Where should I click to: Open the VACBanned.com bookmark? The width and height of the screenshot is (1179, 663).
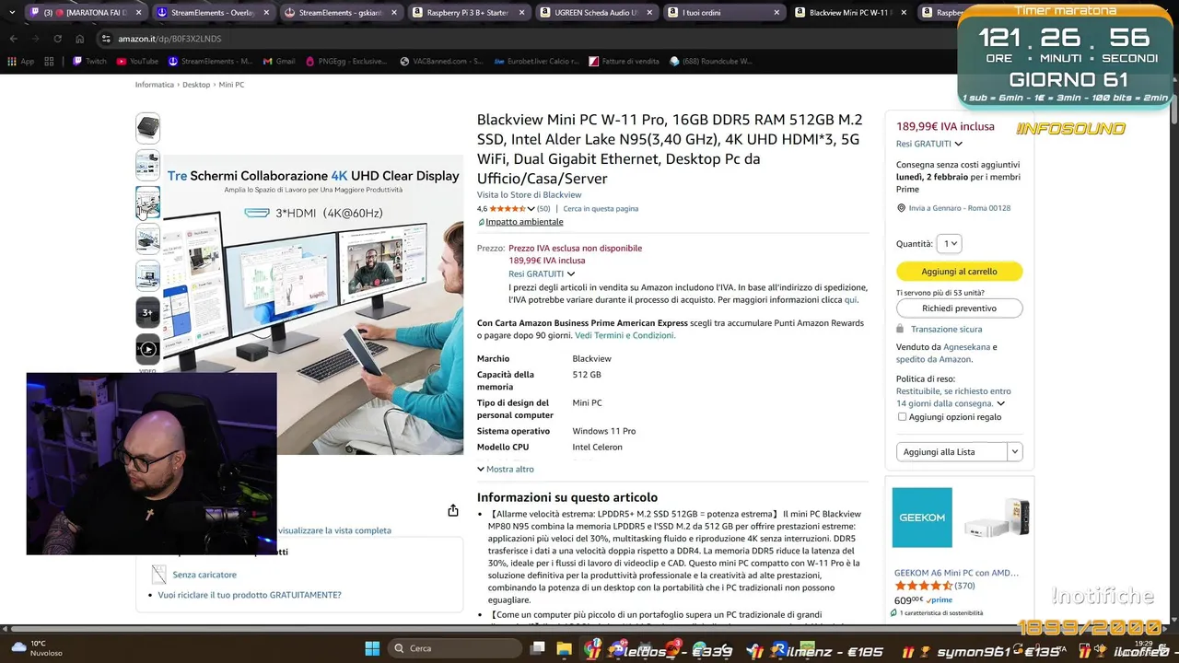click(x=441, y=62)
